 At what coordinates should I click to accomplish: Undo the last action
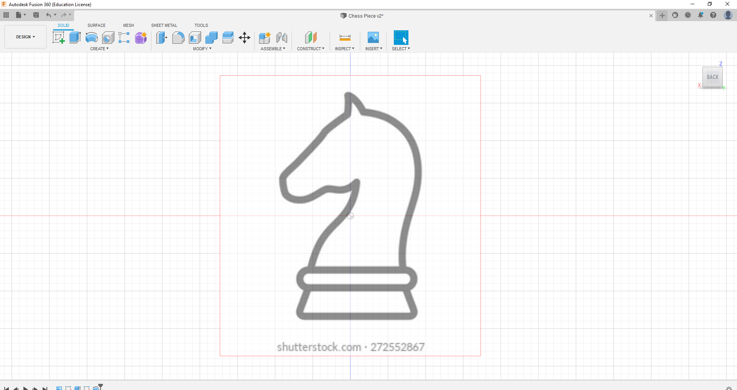click(48, 15)
